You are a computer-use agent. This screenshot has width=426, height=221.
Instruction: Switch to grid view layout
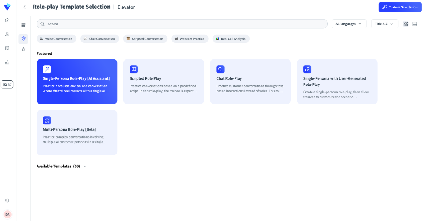[406, 24]
